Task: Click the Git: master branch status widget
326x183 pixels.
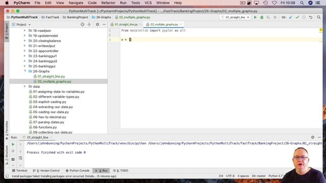Action: [258, 176]
